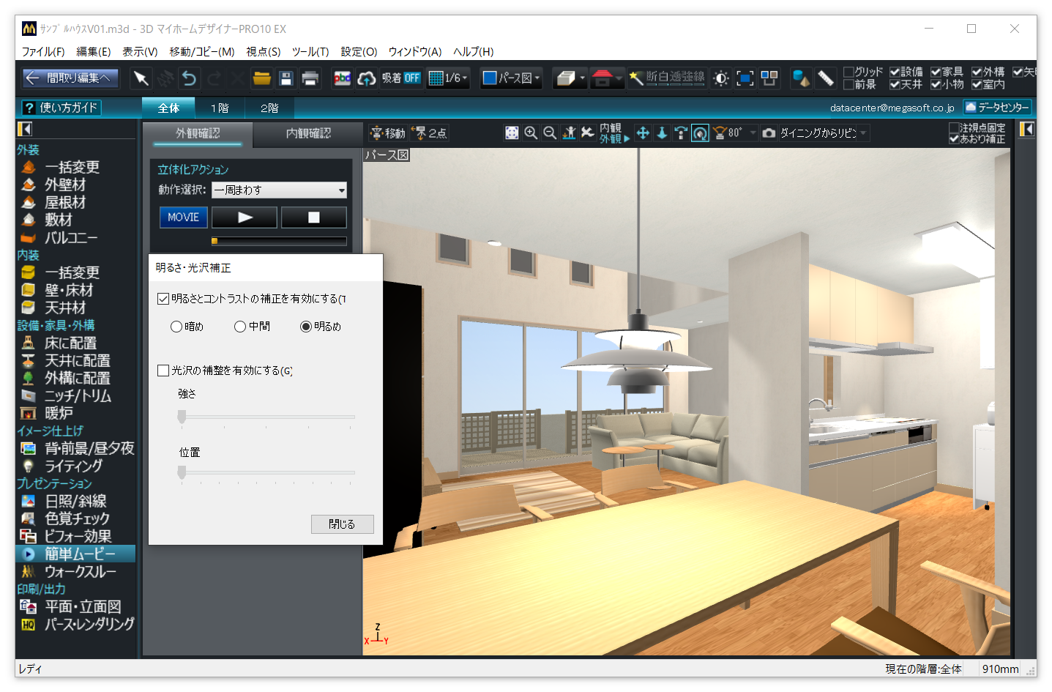Image resolution: width=1052 pixels, height=692 pixels.
Task: Open the 動作選択 action dropdown
Action: click(341, 190)
